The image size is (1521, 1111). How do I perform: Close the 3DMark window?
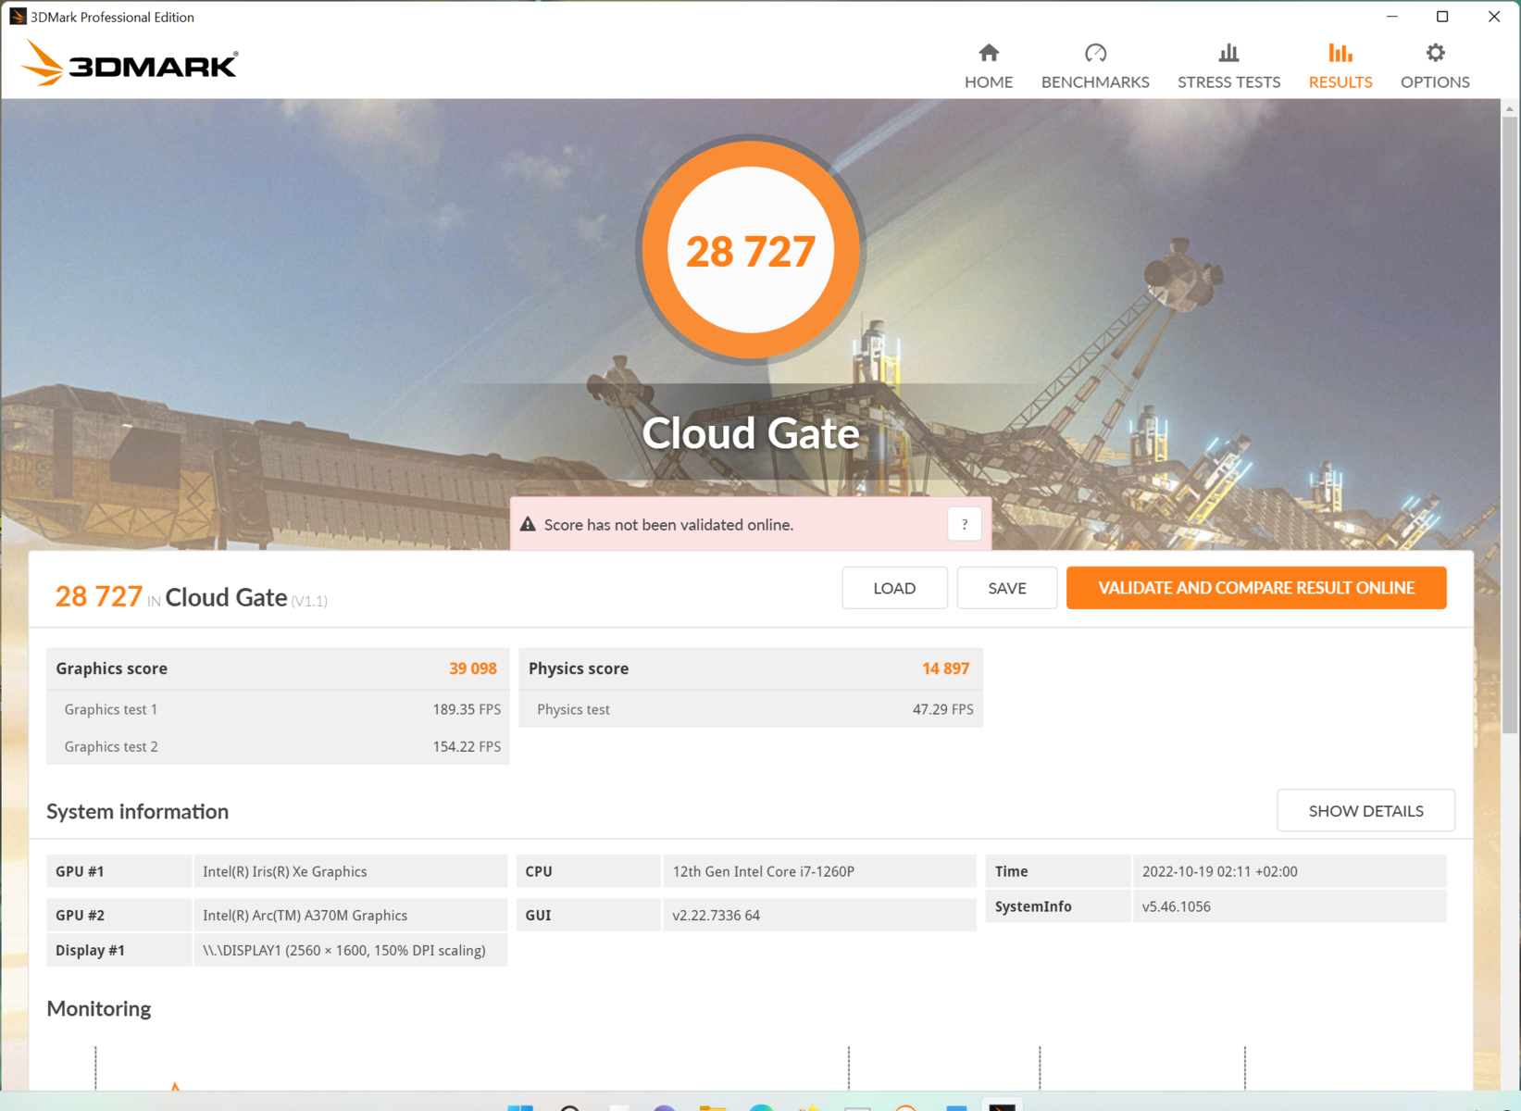tap(1493, 17)
